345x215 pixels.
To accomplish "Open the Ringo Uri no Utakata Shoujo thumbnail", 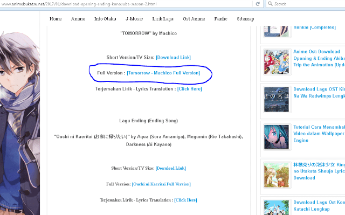I will 277,175.
